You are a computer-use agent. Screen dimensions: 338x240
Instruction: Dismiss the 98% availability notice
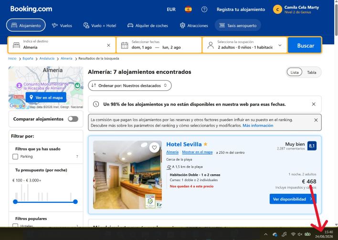coord(314,104)
